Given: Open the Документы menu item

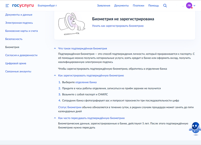Looking at the screenshot, I should point(121,6).
